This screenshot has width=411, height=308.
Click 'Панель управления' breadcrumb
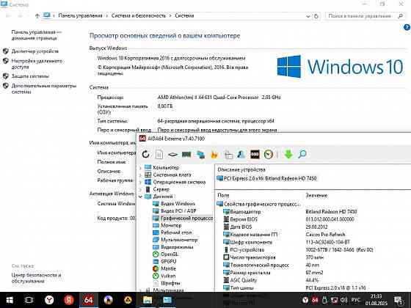coord(80,15)
